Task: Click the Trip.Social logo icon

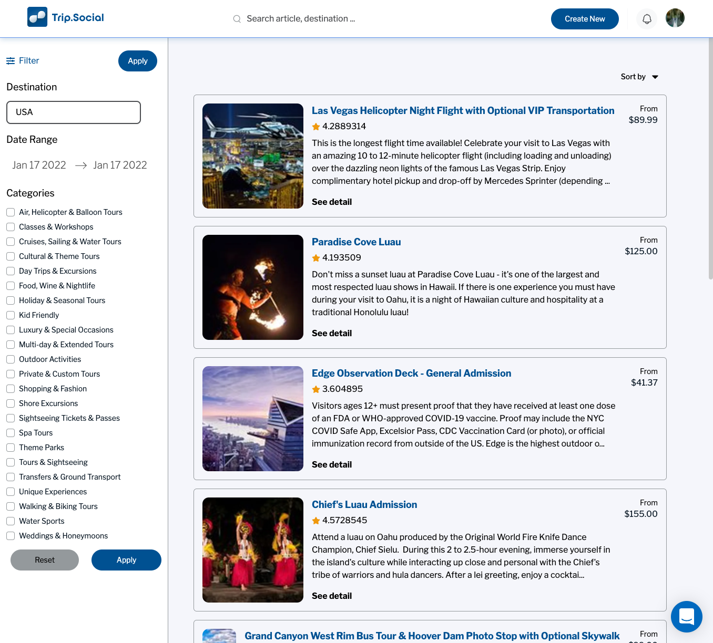Action: (x=37, y=17)
